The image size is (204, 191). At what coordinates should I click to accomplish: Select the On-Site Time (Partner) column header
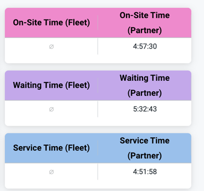point(145,23)
